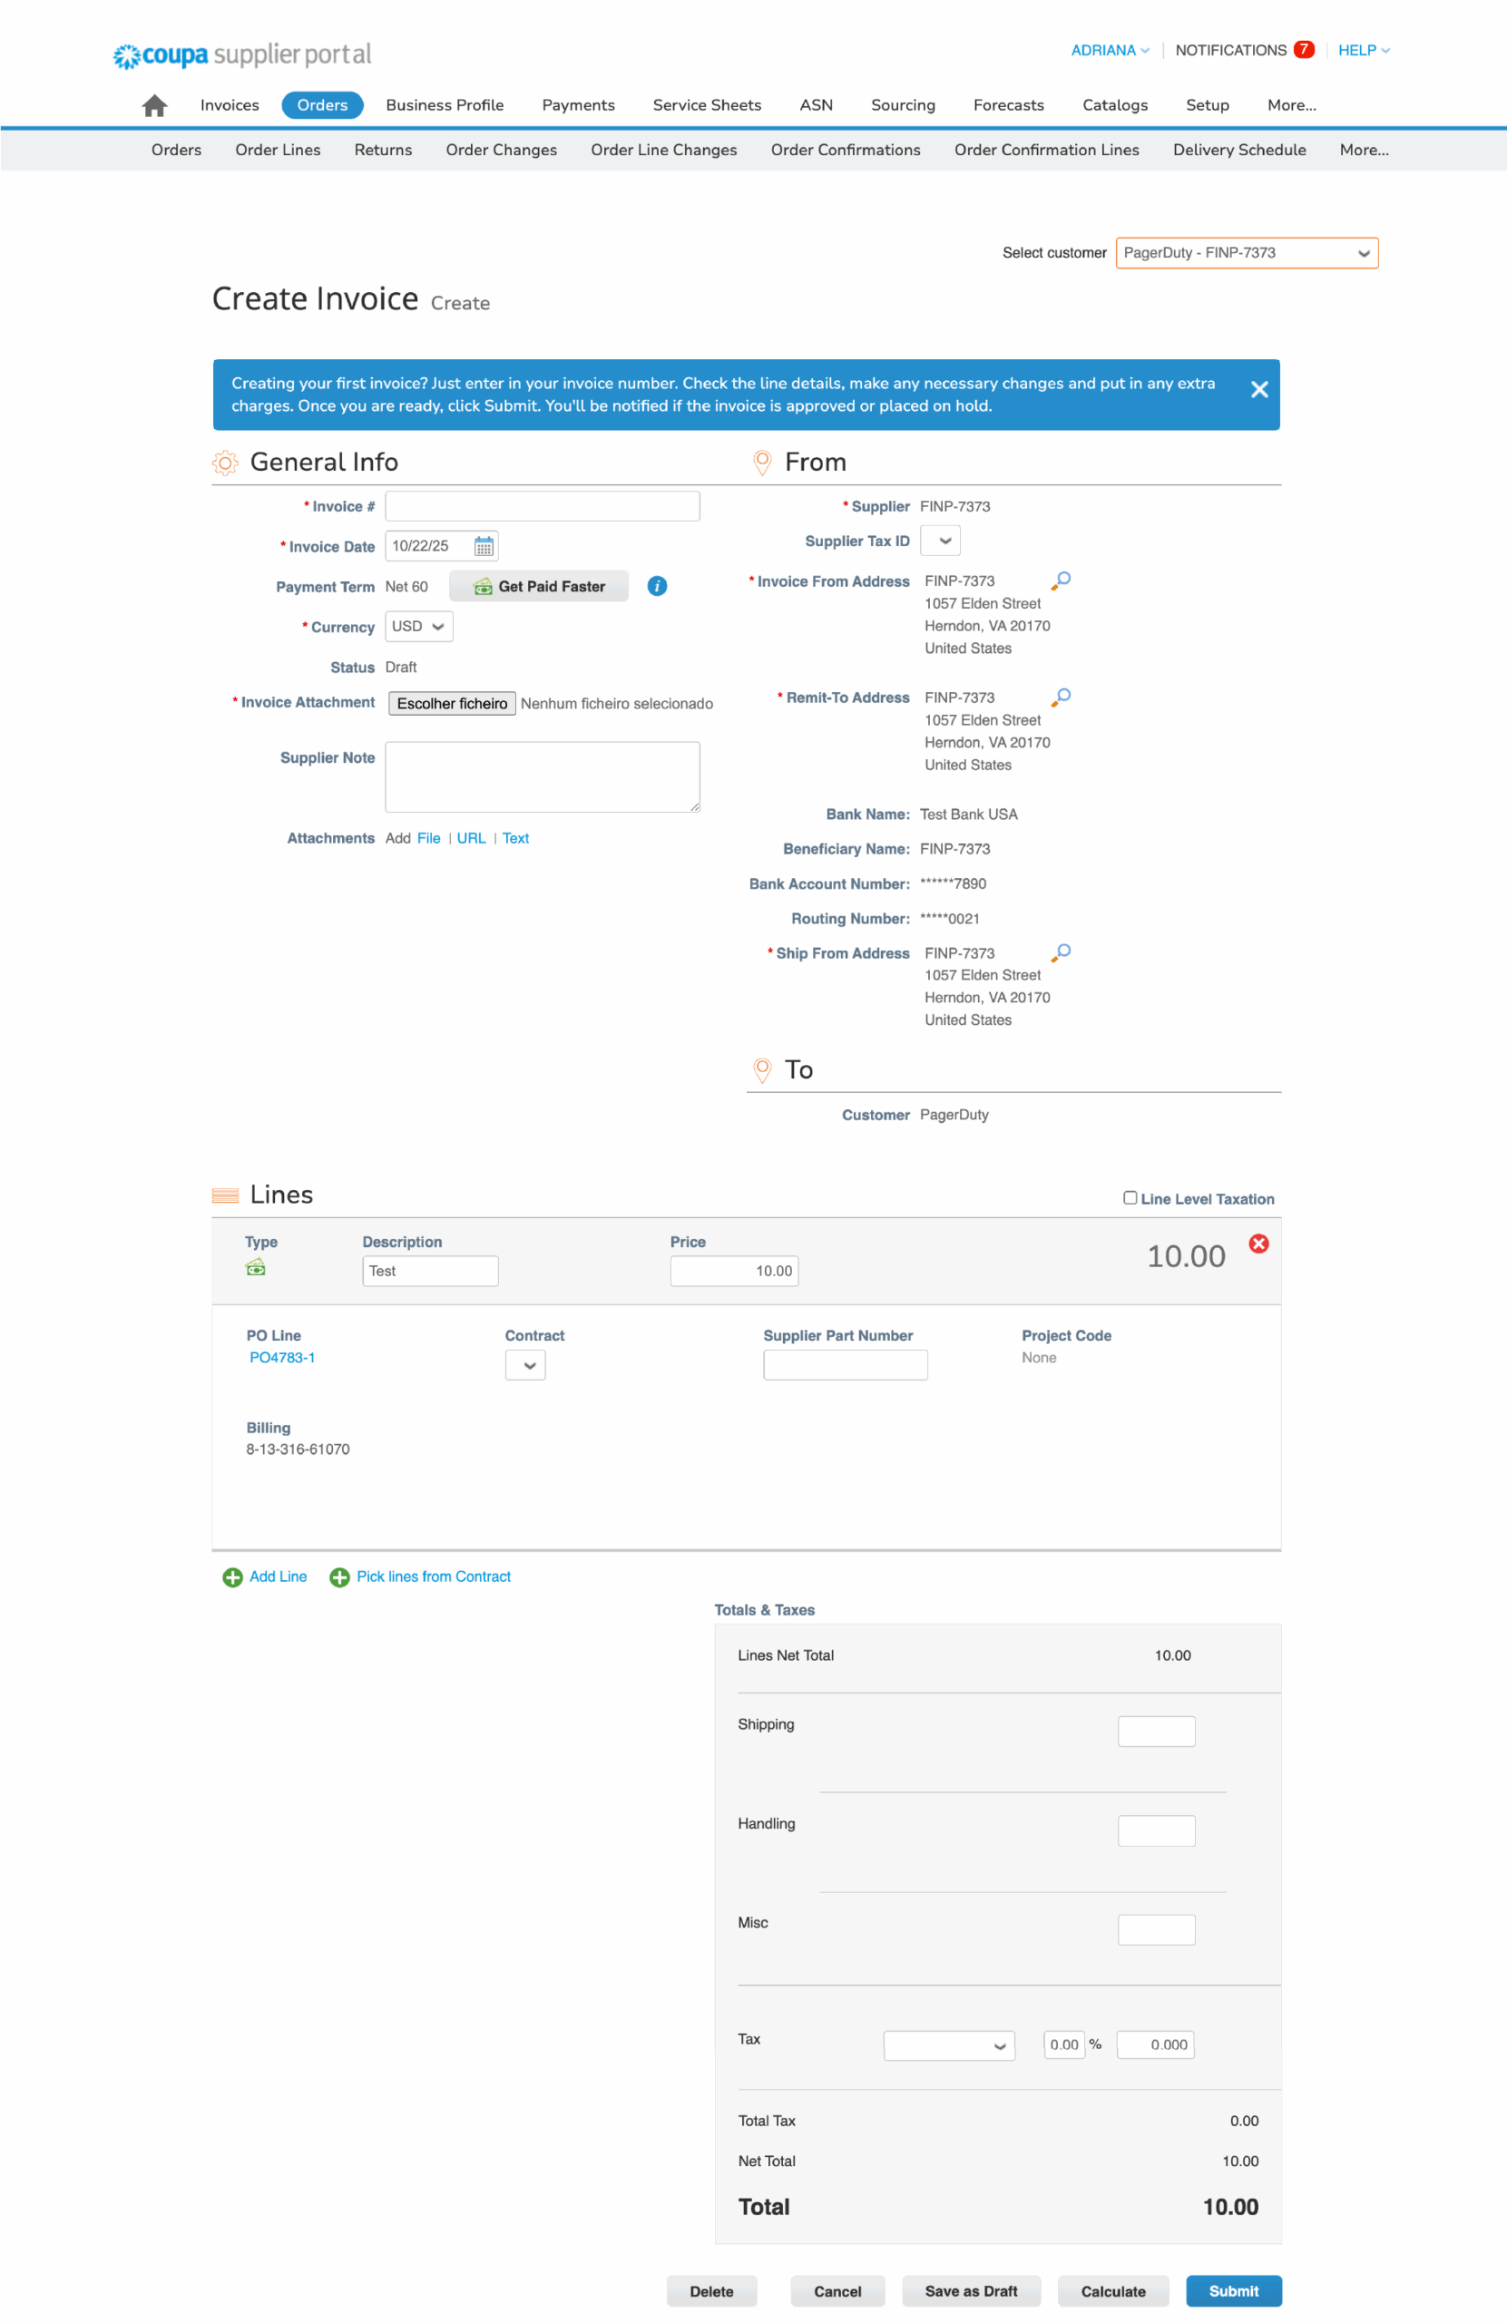
Task: Click the Get Paid Faster money icon
Action: pyautogui.click(x=482, y=586)
